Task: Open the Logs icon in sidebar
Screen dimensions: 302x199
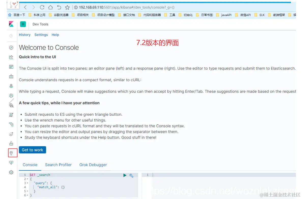Action: click(11, 115)
